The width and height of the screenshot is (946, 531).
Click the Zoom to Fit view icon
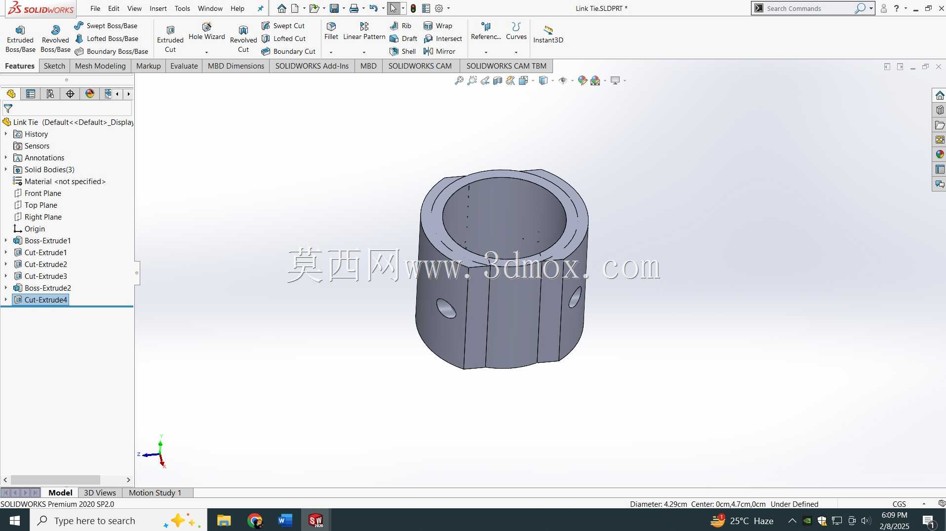point(459,80)
